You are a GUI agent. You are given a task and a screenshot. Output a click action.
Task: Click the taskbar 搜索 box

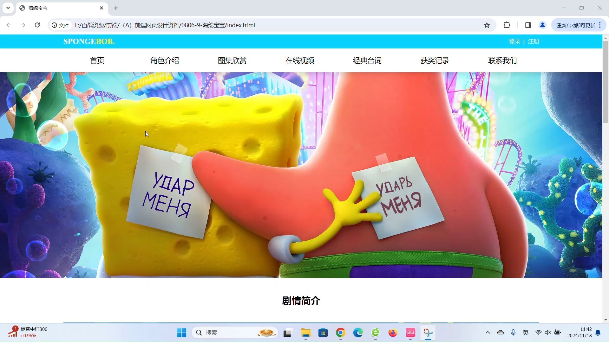235,333
